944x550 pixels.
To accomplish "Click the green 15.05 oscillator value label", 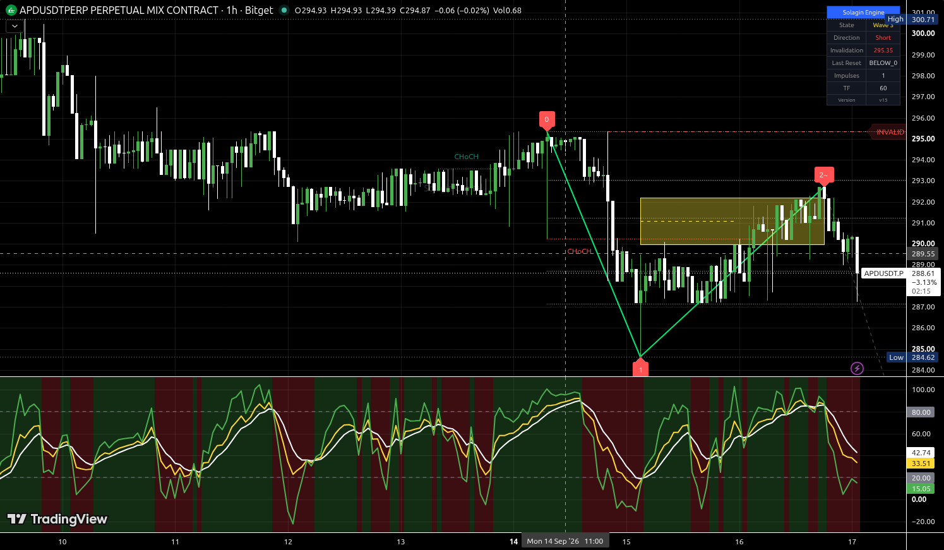I will click(x=921, y=489).
